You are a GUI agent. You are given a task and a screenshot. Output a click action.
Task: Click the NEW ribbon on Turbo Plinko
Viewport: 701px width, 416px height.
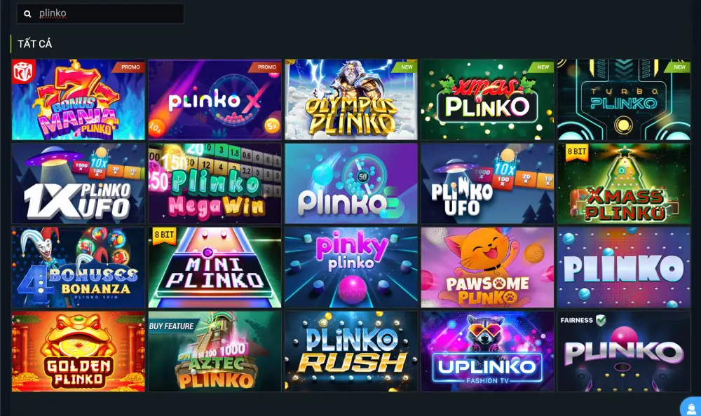click(x=679, y=67)
